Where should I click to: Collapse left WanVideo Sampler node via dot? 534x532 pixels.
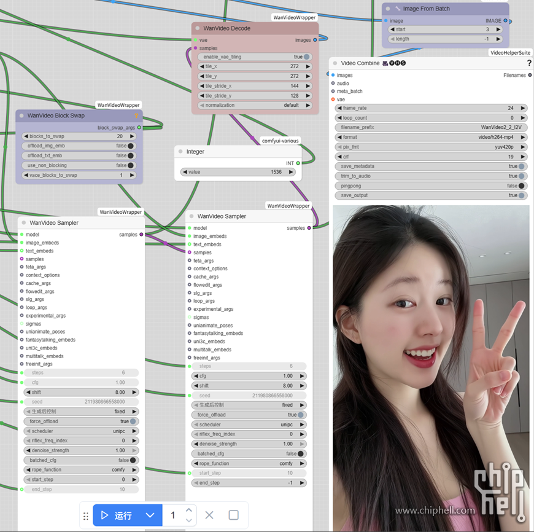click(x=24, y=222)
